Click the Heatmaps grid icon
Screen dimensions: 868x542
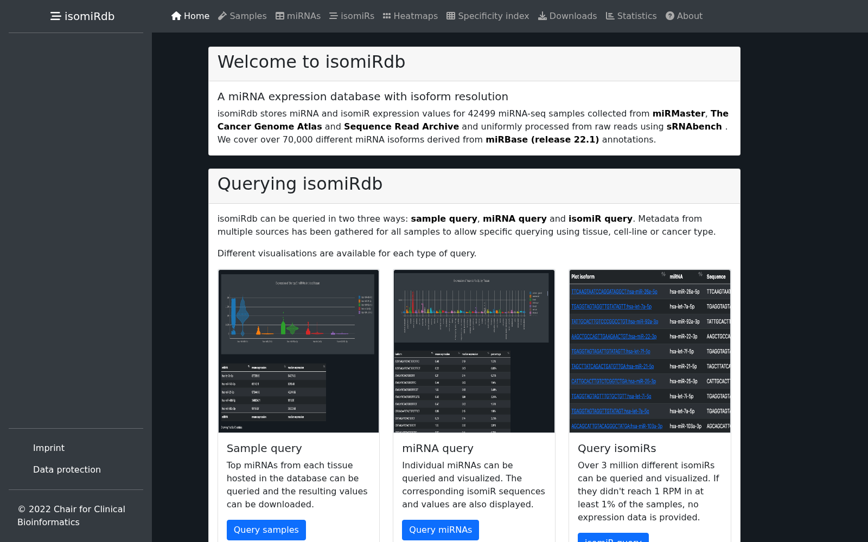click(x=387, y=16)
